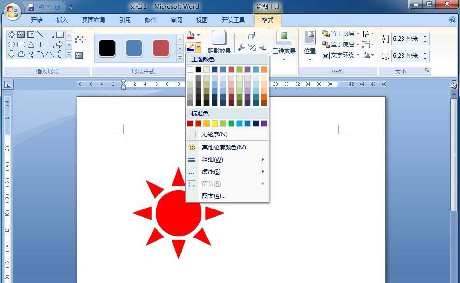Open Shadow Effects dropdown
The image size is (460, 283).
[x=219, y=42]
